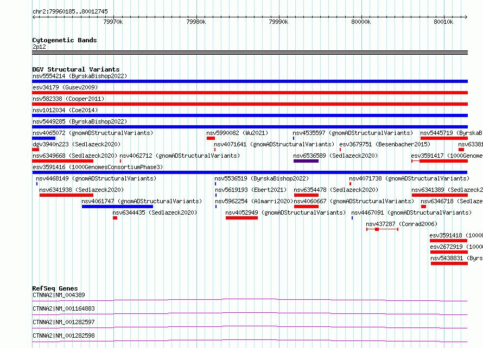
Task: Click the esv3591418 variant label
Action: click(456, 235)
